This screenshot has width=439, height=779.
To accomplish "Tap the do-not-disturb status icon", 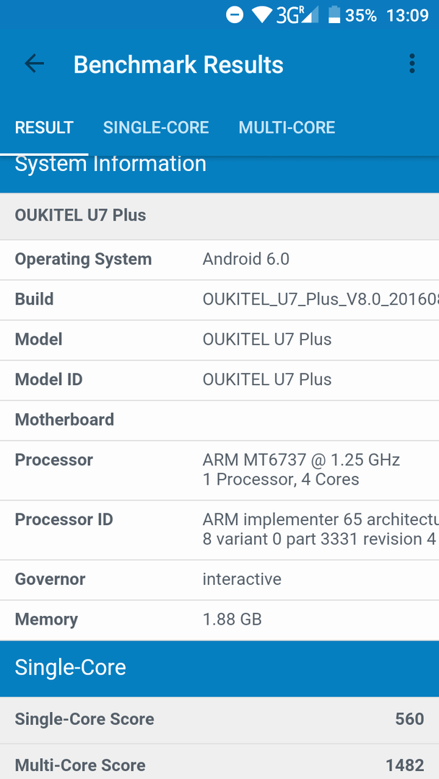I will 235,15.
